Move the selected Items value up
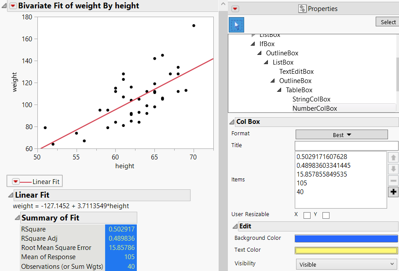Viewport: 399px width, 271px height. 392,157
